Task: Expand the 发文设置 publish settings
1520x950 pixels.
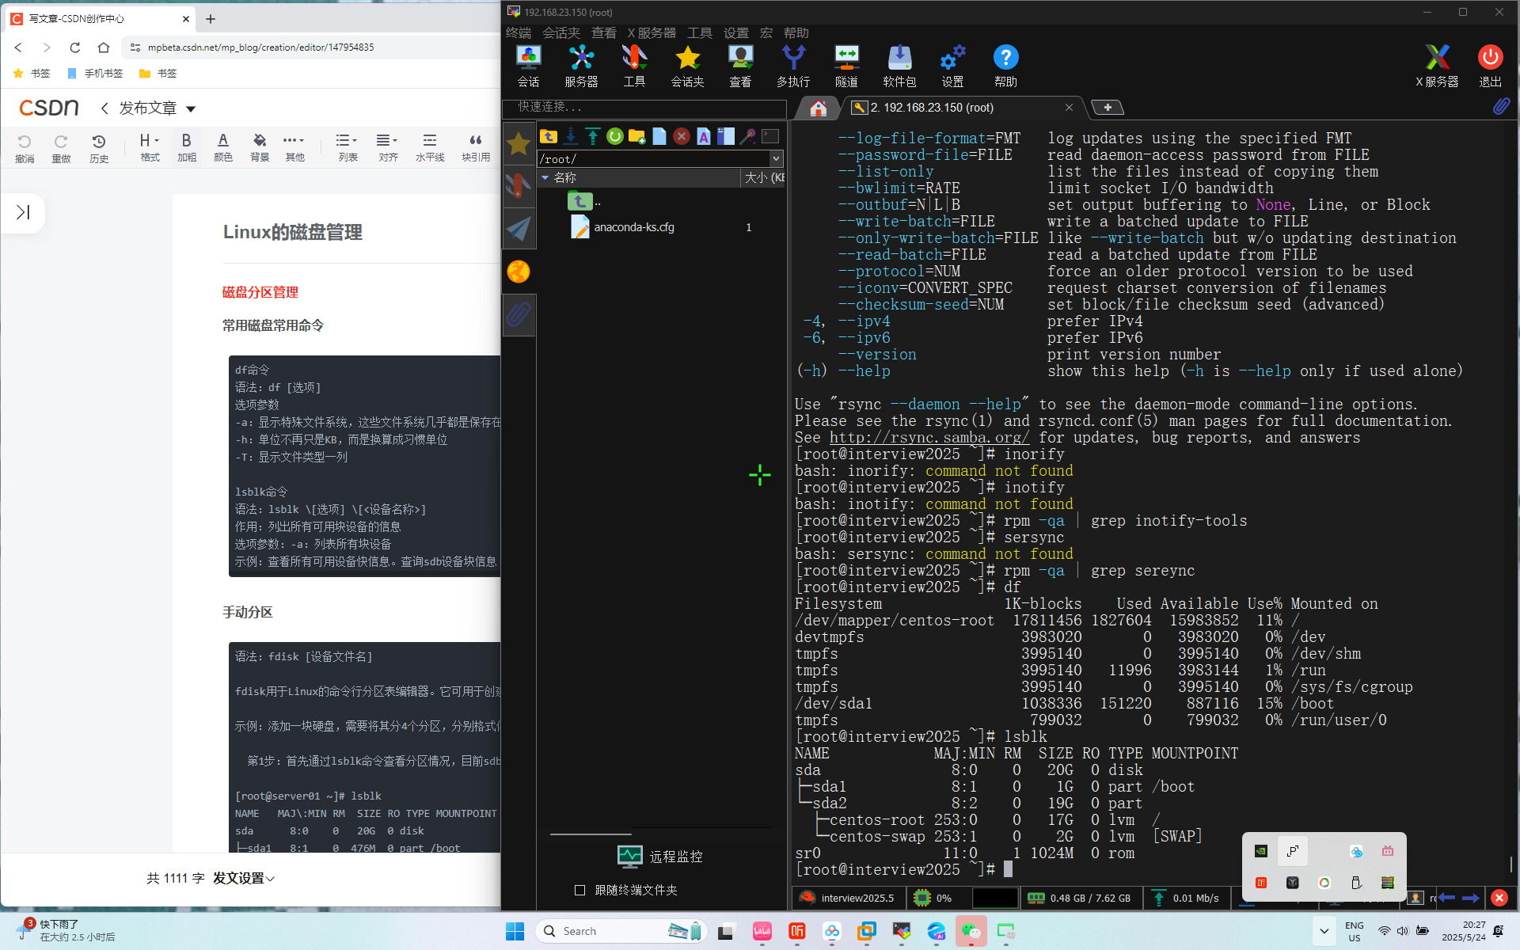Action: 244,878
